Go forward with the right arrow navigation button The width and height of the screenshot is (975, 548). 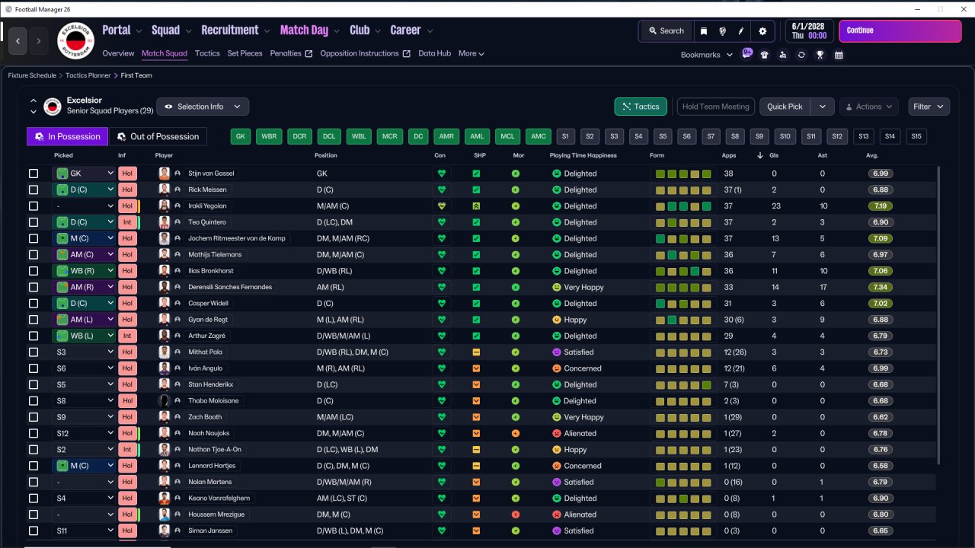(x=38, y=40)
